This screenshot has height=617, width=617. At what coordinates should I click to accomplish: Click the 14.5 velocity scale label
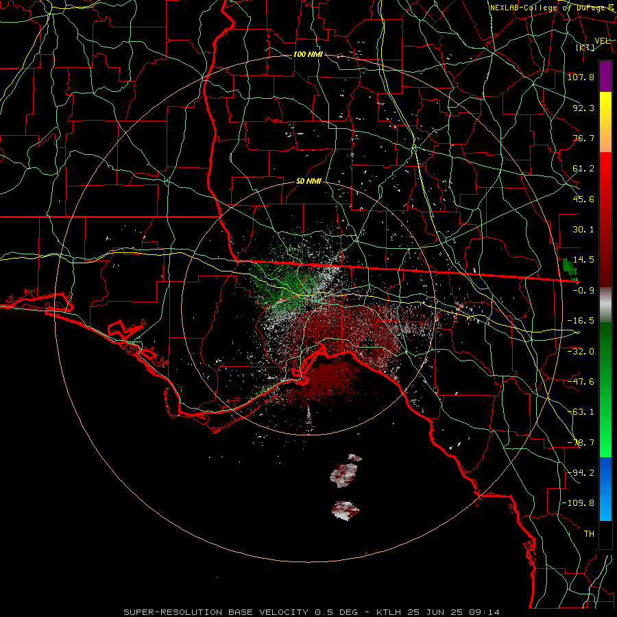583,260
